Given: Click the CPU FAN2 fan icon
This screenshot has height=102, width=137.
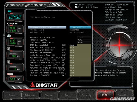Looking at the screenshot, I should tap(8, 61).
